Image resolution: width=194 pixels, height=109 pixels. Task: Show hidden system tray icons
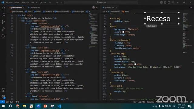click(x=153, y=106)
